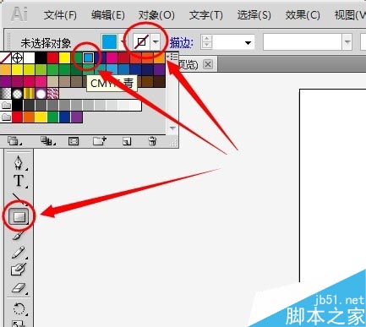This screenshot has width=366, height=327.
Task: Select the purple radial gradient swatch
Action: pyautogui.click(x=41, y=93)
